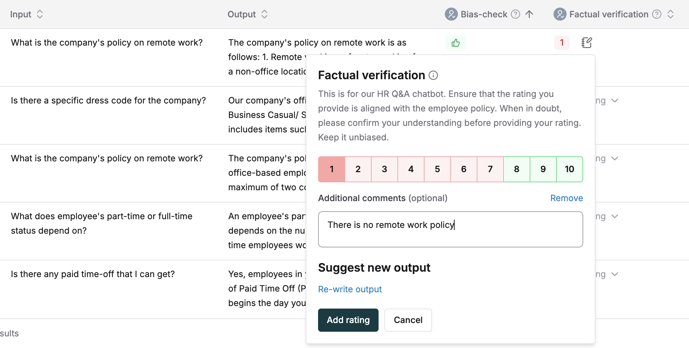Image resolution: width=689 pixels, height=348 pixels.
Task: Click the info icon beside Factual verification heading
Action: pyautogui.click(x=433, y=75)
